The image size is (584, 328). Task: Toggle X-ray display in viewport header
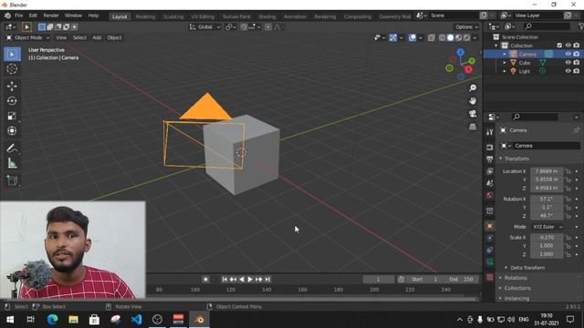point(432,37)
